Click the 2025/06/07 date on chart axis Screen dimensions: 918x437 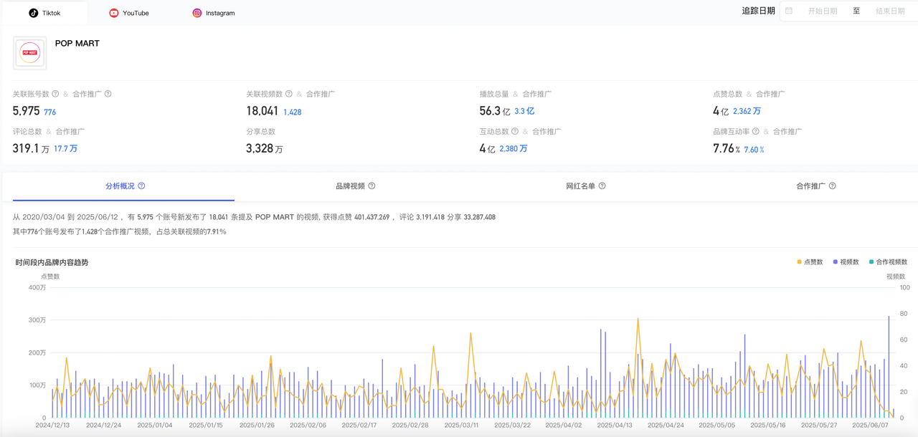869,425
